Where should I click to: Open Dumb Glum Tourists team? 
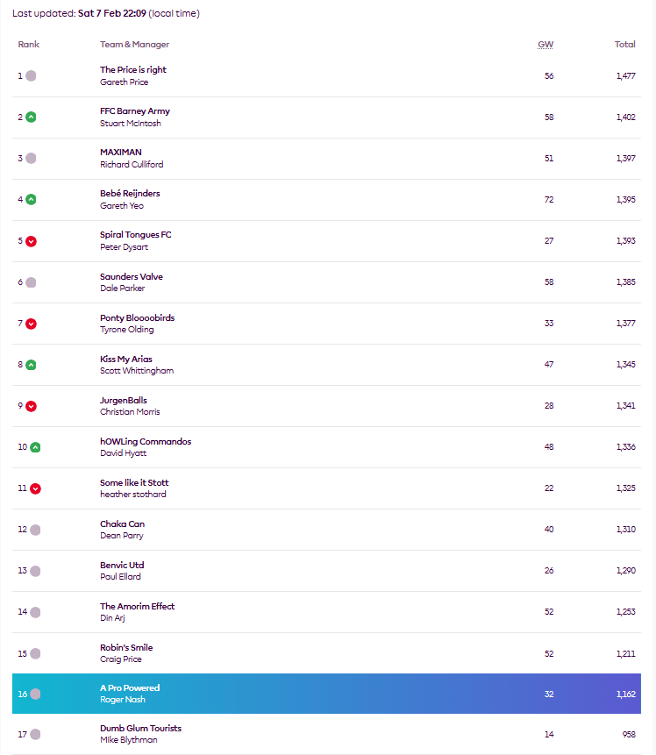(140, 729)
